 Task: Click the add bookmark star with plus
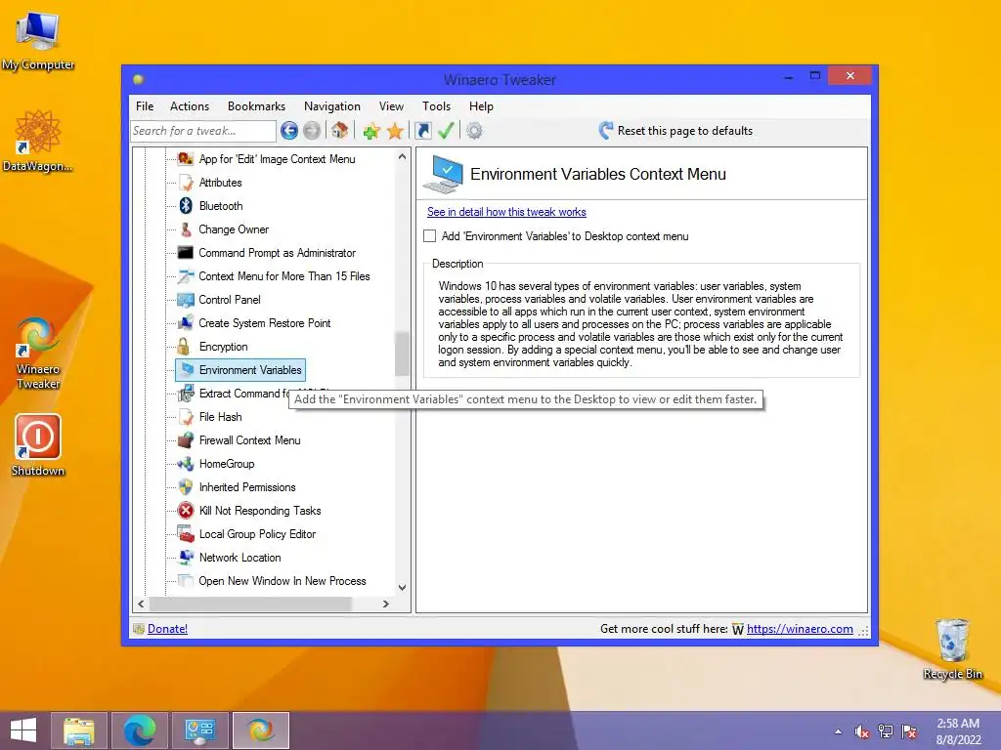371,131
